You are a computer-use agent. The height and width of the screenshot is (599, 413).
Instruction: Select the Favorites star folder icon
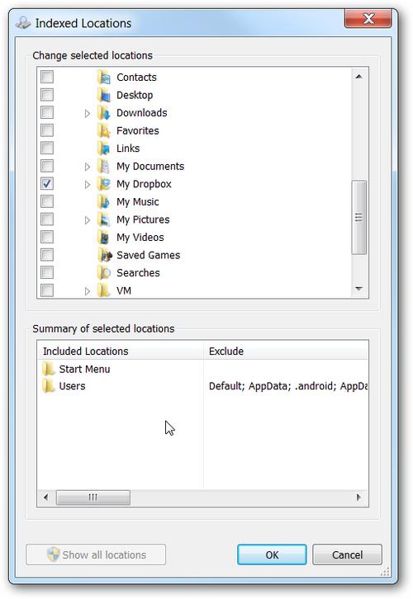pos(104,130)
